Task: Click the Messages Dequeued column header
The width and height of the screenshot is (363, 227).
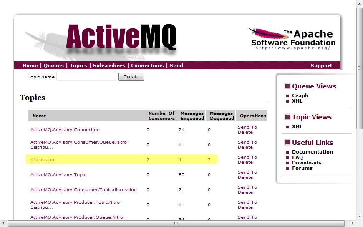Action: [220, 116]
